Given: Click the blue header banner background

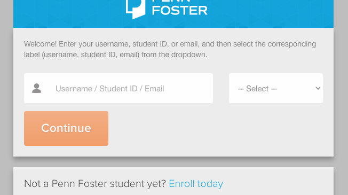Looking at the screenshot, I should 266,13.
